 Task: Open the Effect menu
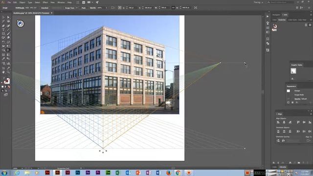[x=45, y=2]
